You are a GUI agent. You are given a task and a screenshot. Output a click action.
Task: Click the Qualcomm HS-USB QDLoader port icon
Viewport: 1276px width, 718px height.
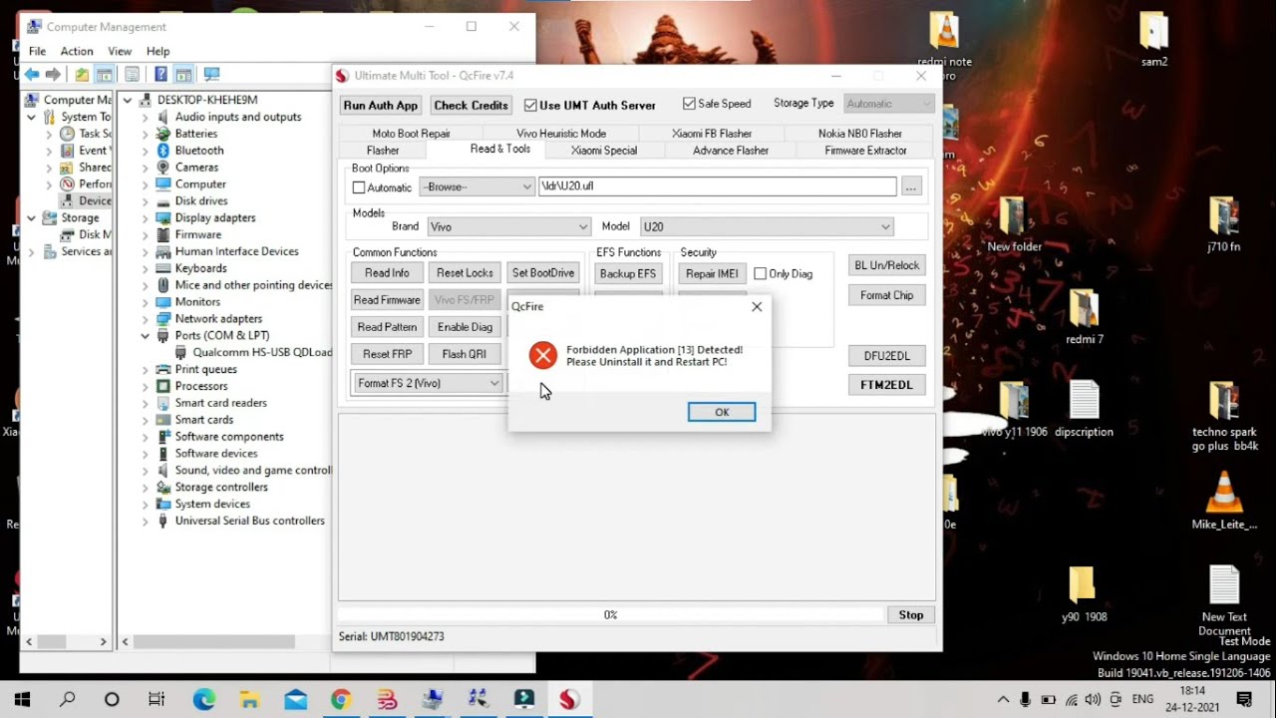pyautogui.click(x=181, y=352)
